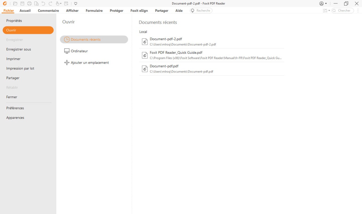Activate the touch mode hand icon
Image resolution: width=362 pixels, height=214 pixels.
tap(58, 3)
